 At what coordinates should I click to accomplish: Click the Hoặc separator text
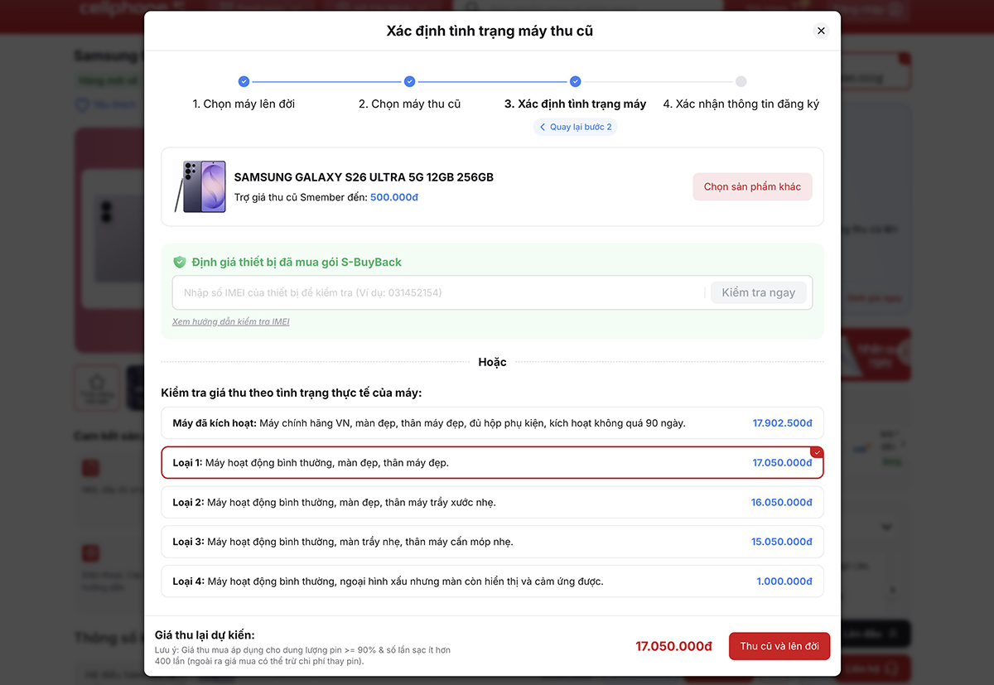(492, 362)
